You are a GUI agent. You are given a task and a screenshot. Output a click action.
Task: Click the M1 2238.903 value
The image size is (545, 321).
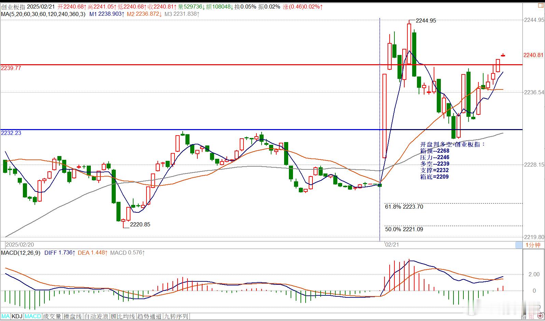tap(107, 14)
